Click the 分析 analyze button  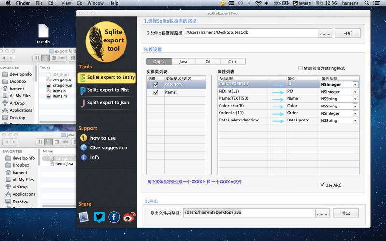coord(347,33)
